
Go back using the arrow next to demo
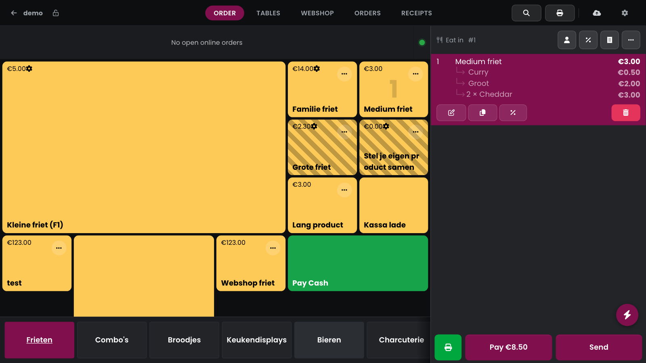tap(14, 13)
